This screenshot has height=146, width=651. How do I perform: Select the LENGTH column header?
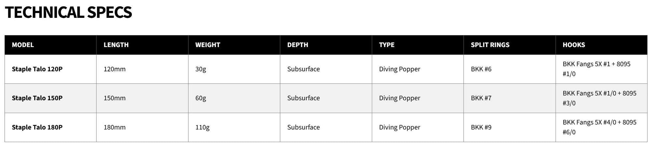click(x=116, y=45)
